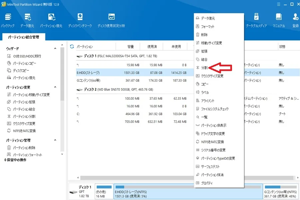This screenshot has width=300, height=200.
Task: Select G:コンテンツ(iso等) block in disk map
Action: (281, 192)
